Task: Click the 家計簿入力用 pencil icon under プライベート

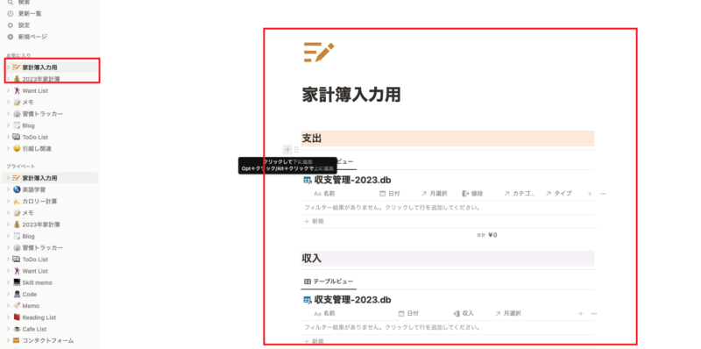Action: (17, 178)
